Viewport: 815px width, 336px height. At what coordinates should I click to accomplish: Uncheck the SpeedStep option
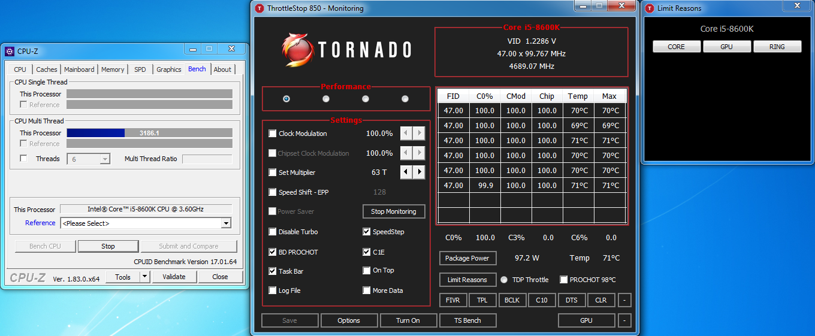tap(367, 232)
